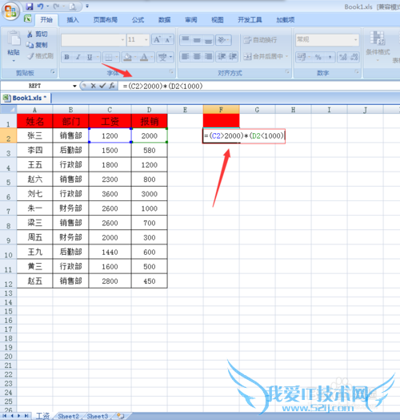Decrease decimal places
The width and height of the screenshot is (400, 420).
point(354,57)
